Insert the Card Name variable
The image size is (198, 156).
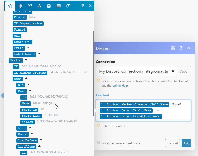coord(25,104)
